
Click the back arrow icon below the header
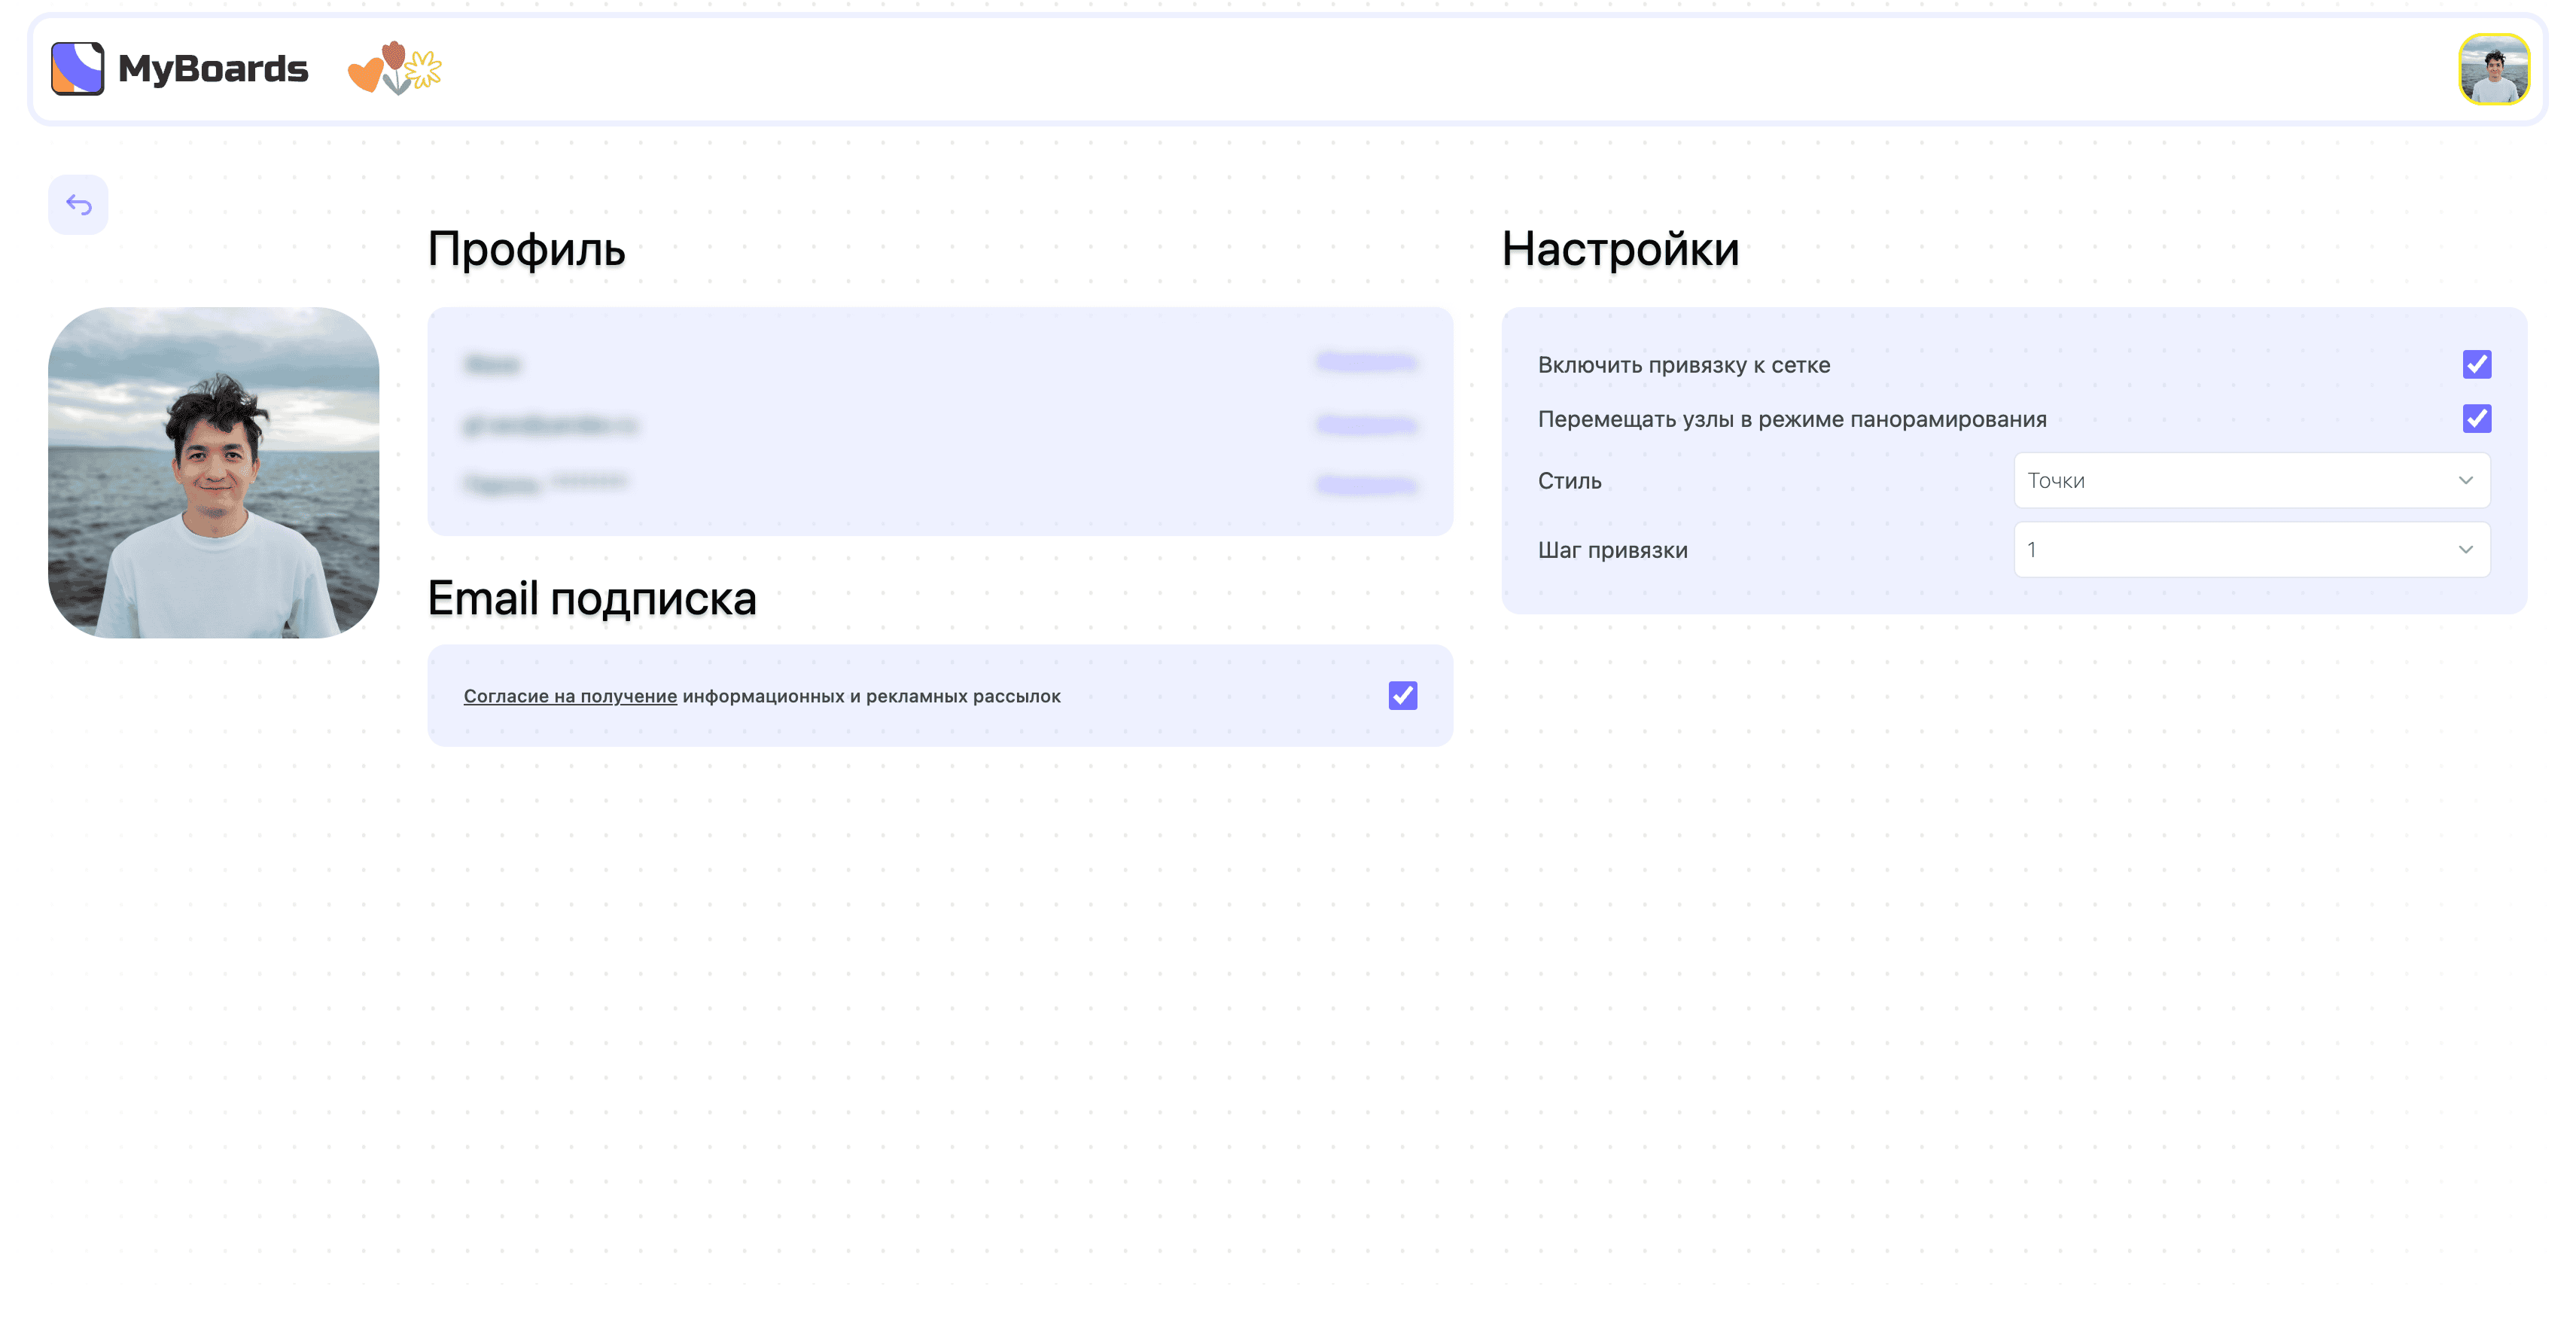(x=78, y=204)
